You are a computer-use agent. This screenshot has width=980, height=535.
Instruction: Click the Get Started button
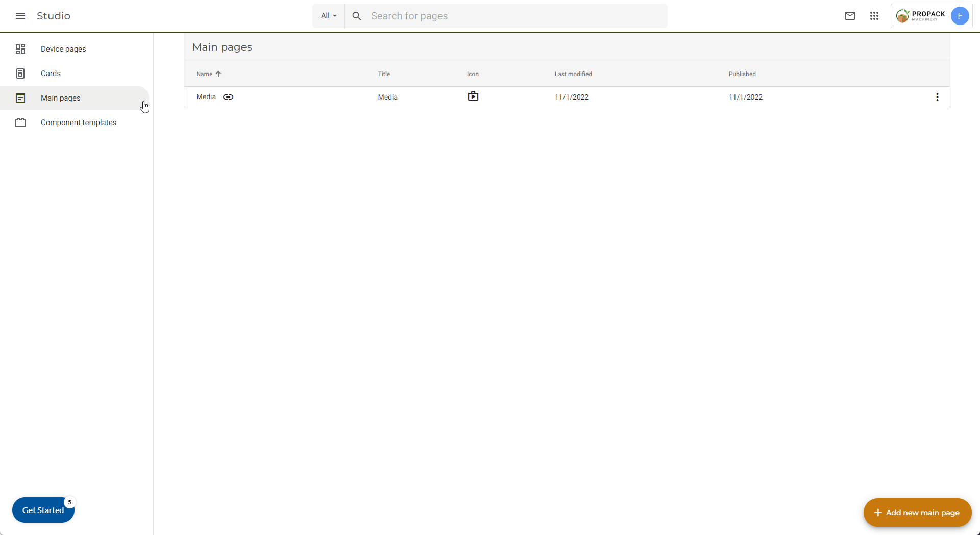[x=43, y=510]
